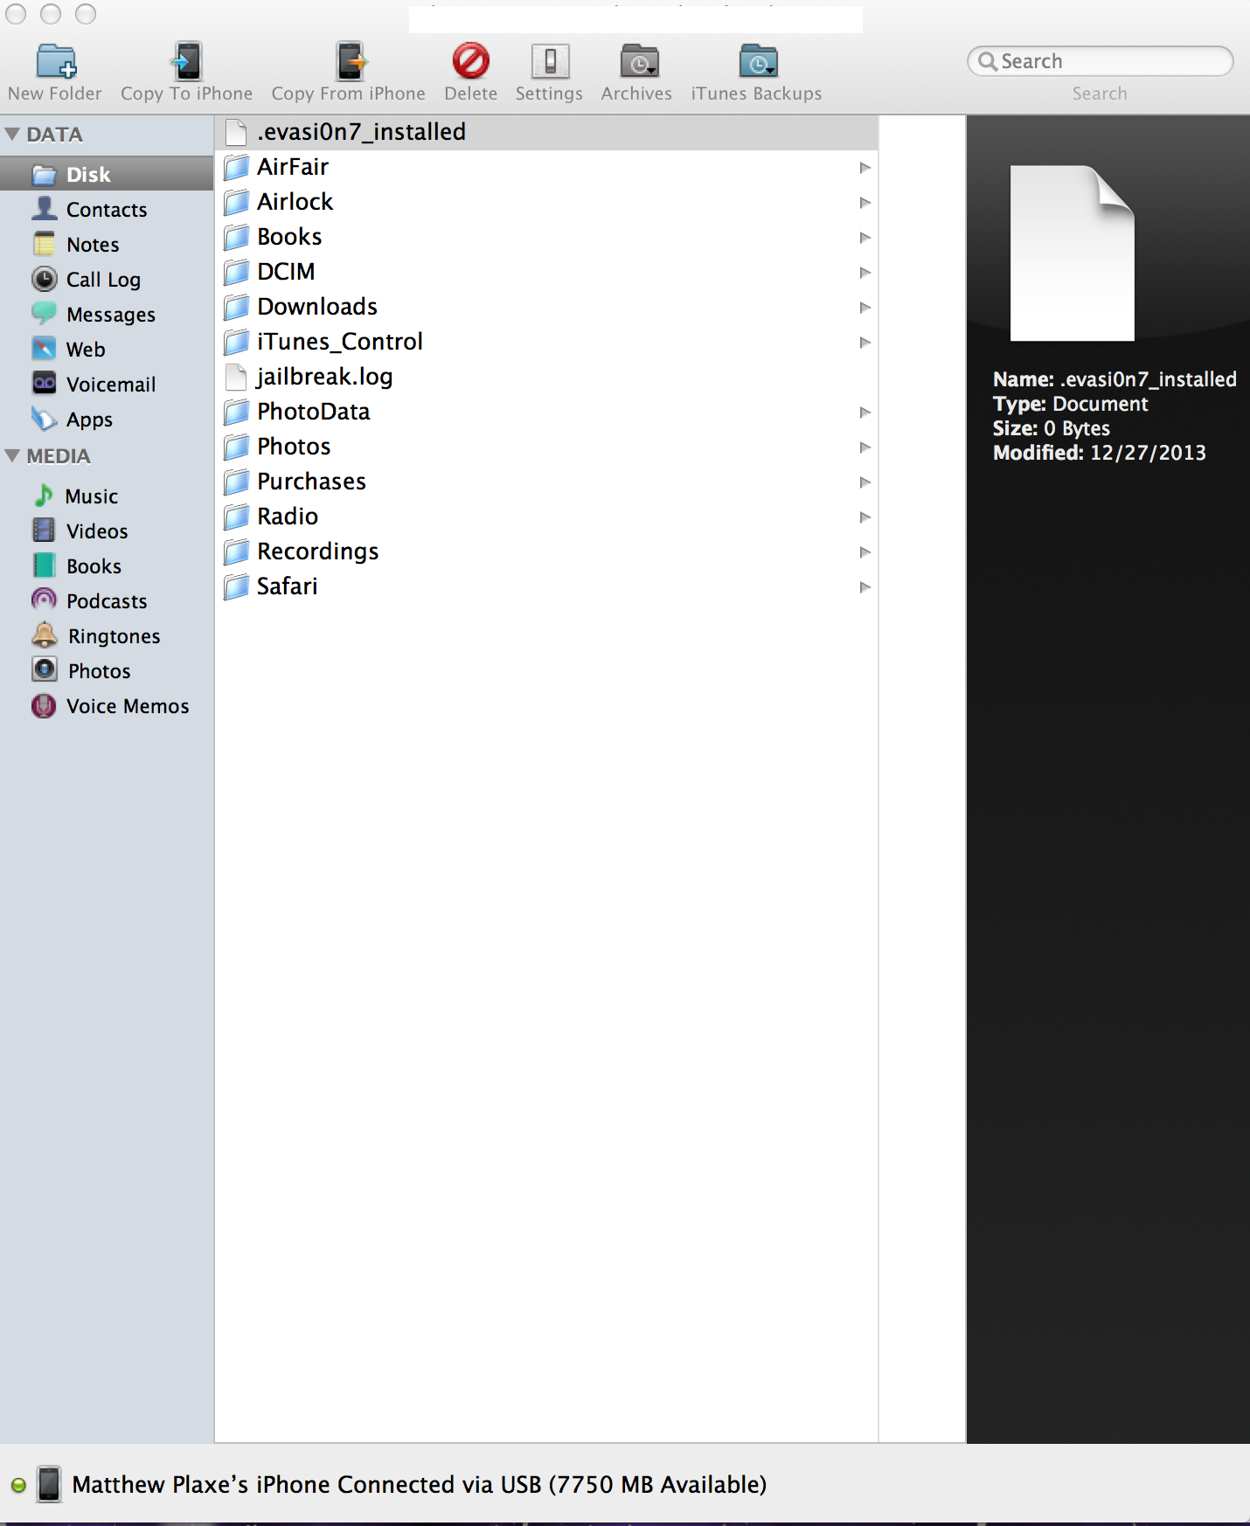This screenshot has height=1526, width=1250.
Task: Select Disk in the sidebar
Action: (107, 174)
